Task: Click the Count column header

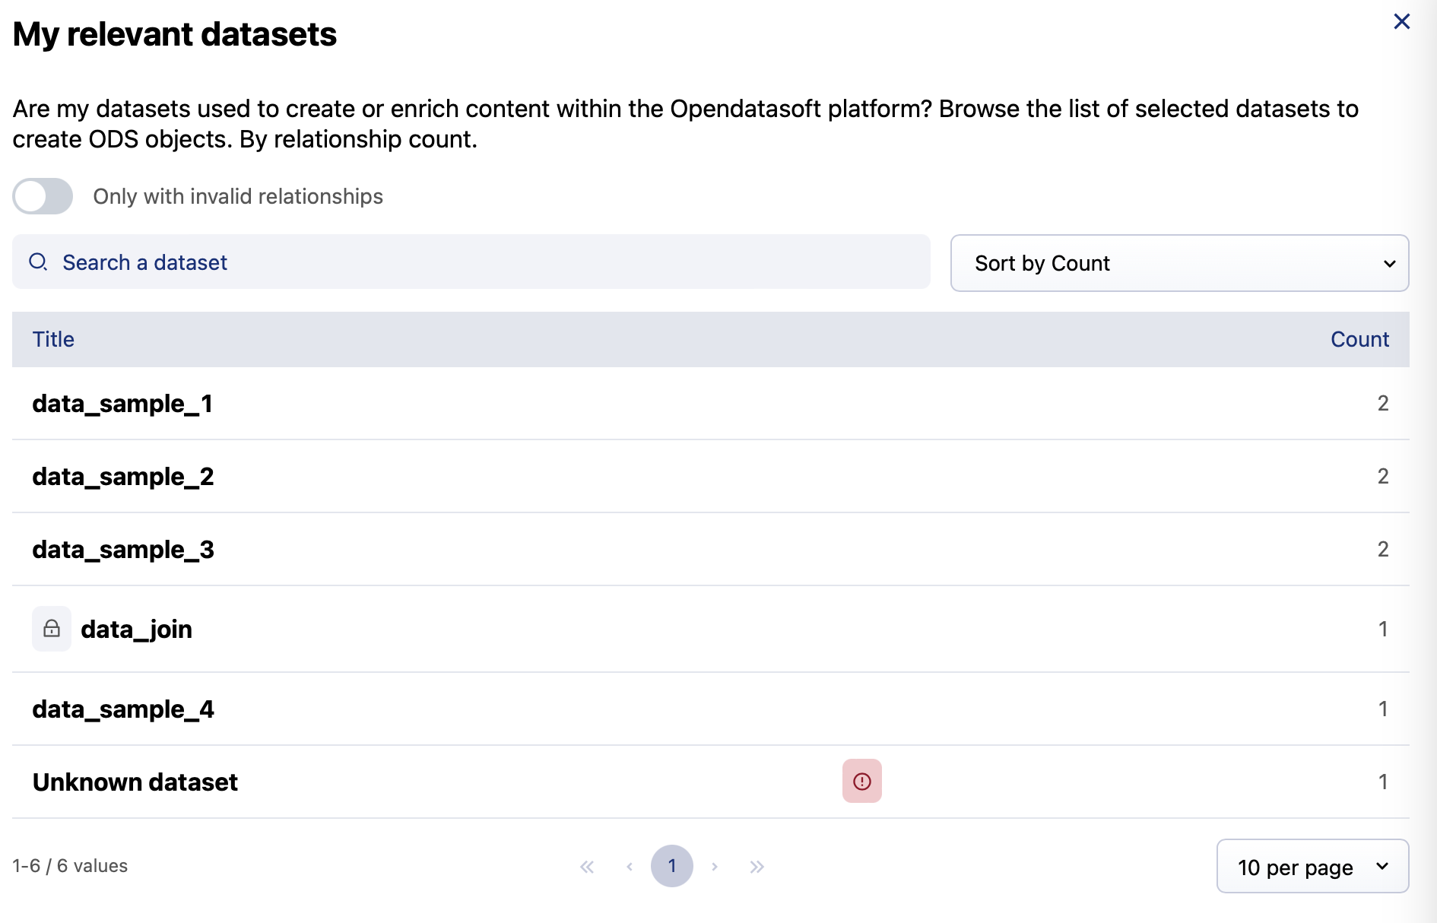Action: coord(1359,339)
